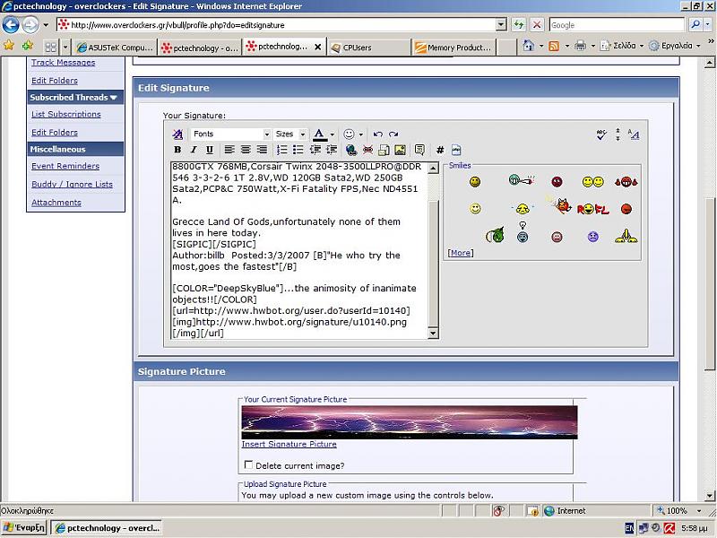Refresh the page using the green arrows button

click(519, 25)
